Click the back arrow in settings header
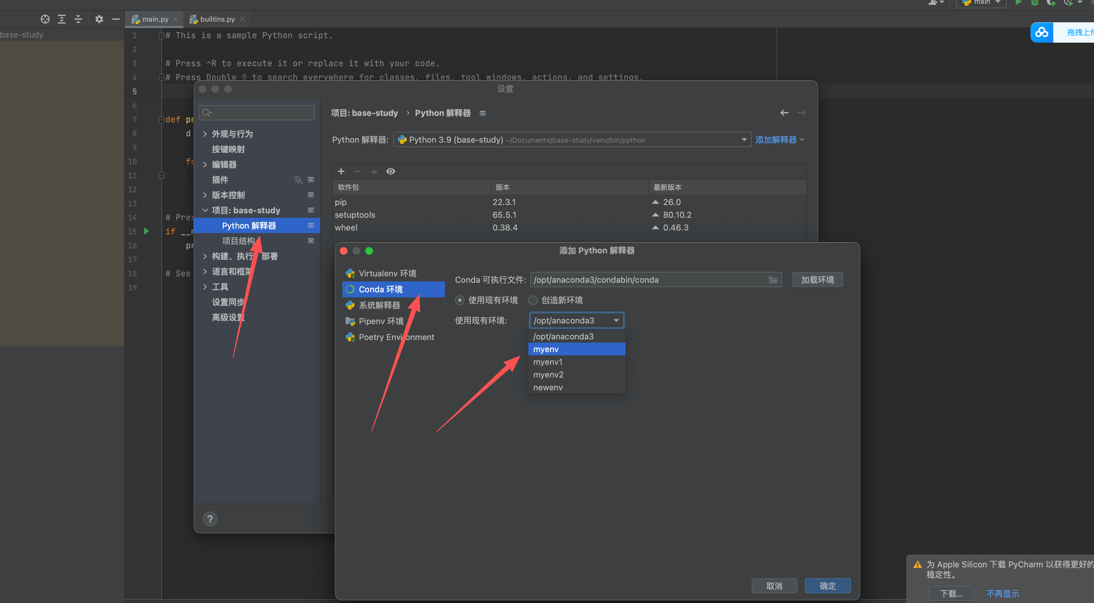 coord(784,113)
